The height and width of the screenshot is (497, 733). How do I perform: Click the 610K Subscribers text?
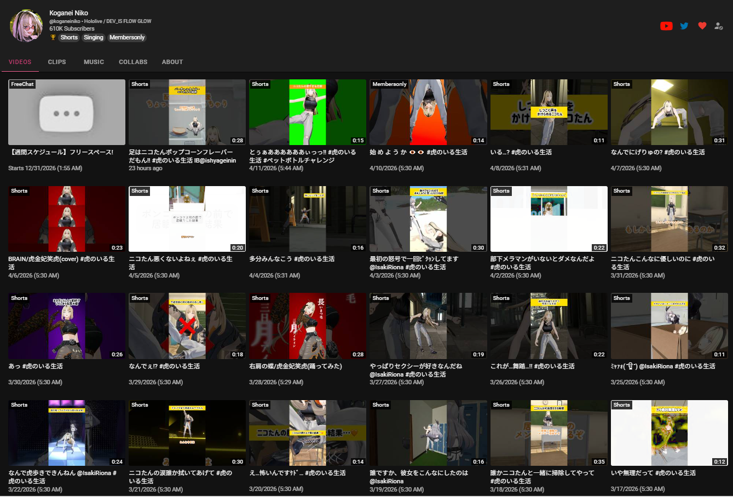72,28
